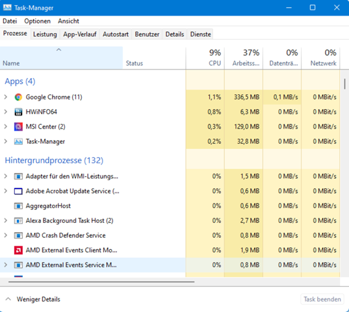Click the Task-Manager row icon

click(18, 142)
